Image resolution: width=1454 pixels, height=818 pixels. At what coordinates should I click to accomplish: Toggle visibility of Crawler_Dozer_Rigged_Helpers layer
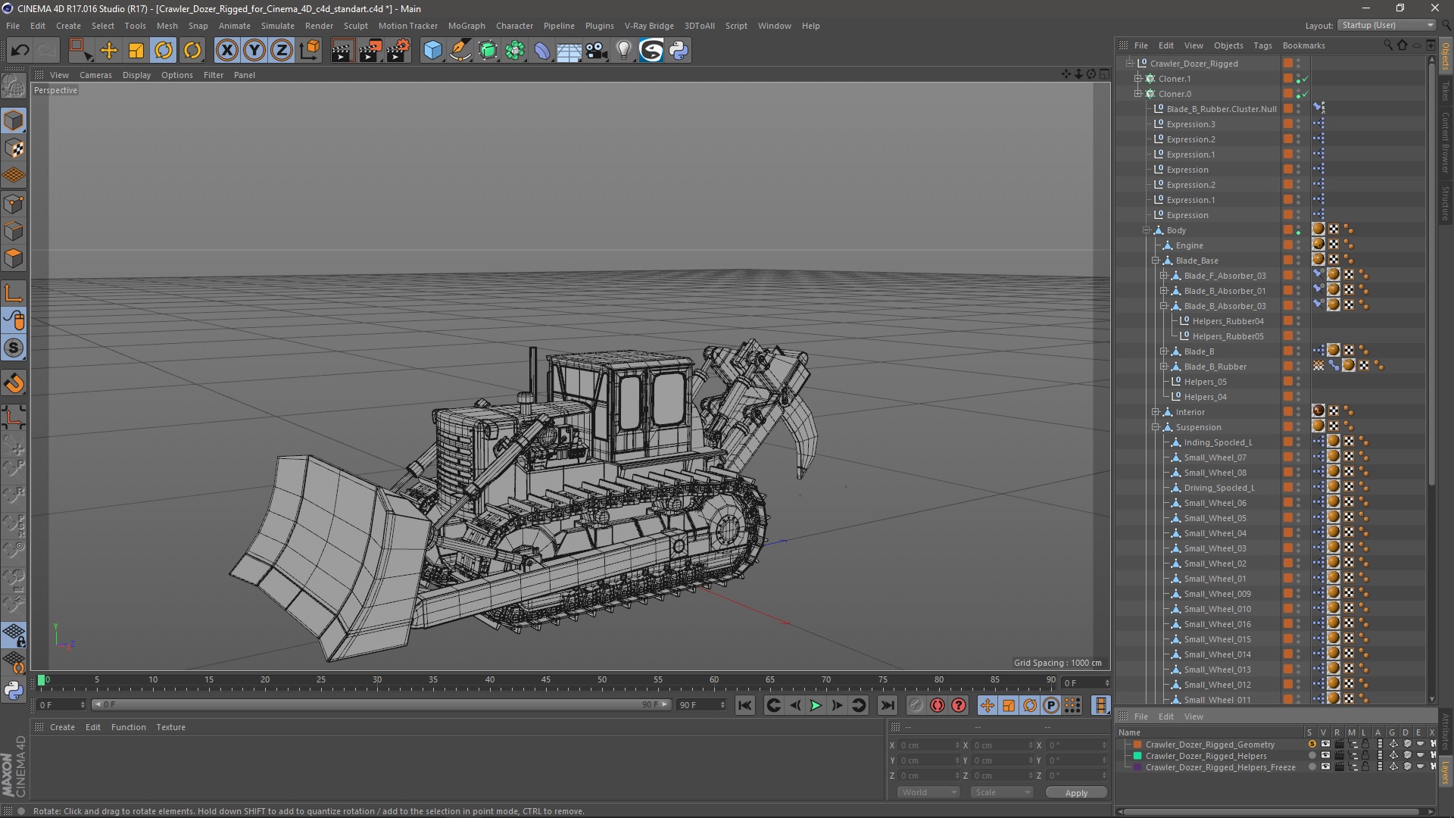pyautogui.click(x=1325, y=756)
